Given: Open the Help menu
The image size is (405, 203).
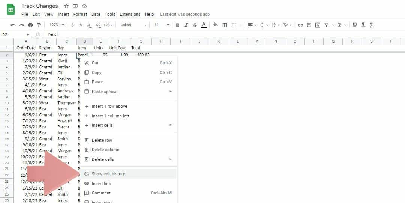Looking at the screenshot, I should coord(149,15).
